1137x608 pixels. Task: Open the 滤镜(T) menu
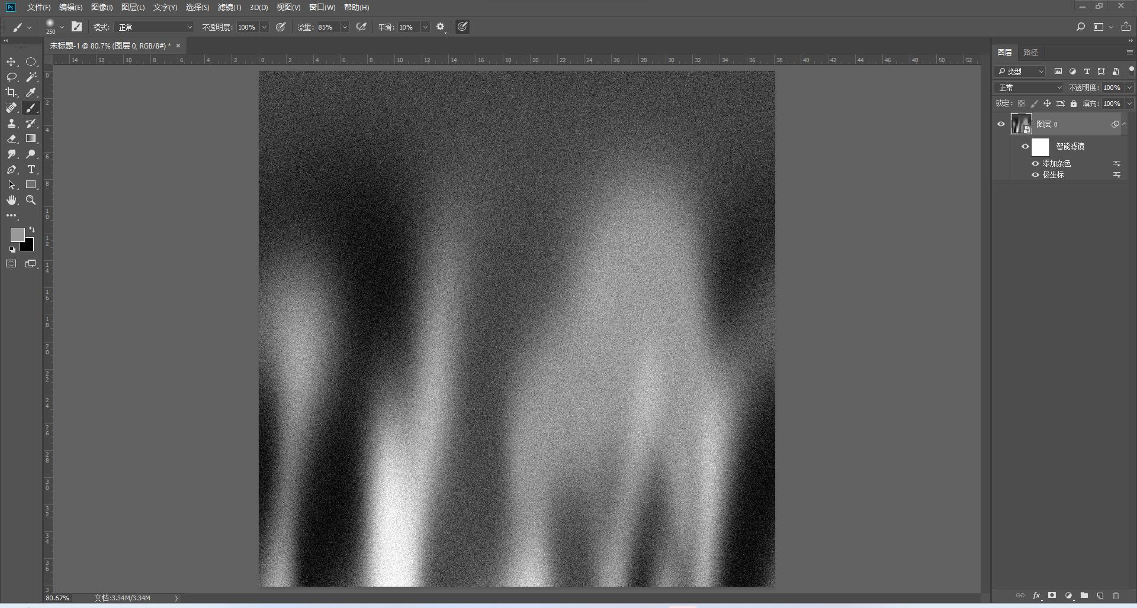click(229, 8)
